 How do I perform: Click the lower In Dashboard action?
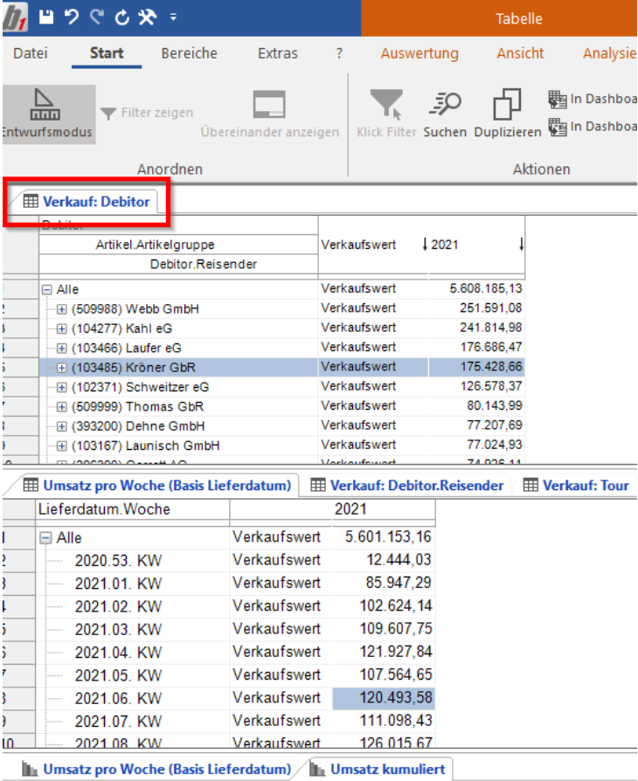tap(593, 127)
